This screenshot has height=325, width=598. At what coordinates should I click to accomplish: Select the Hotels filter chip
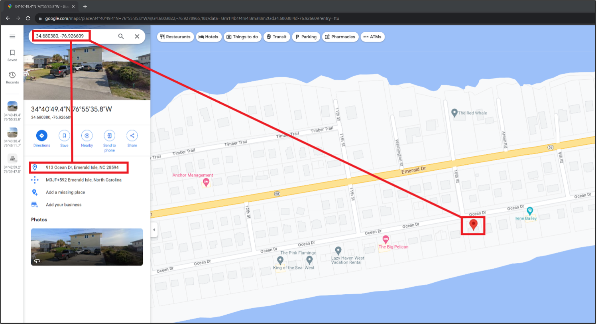point(209,37)
